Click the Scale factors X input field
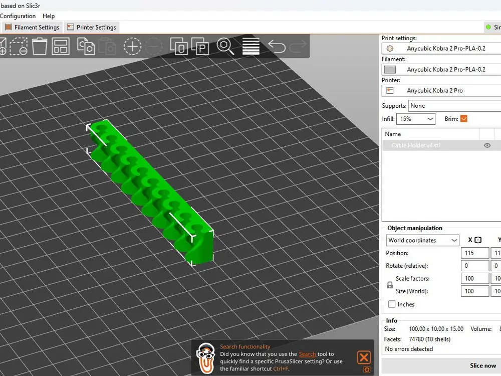 click(x=475, y=278)
